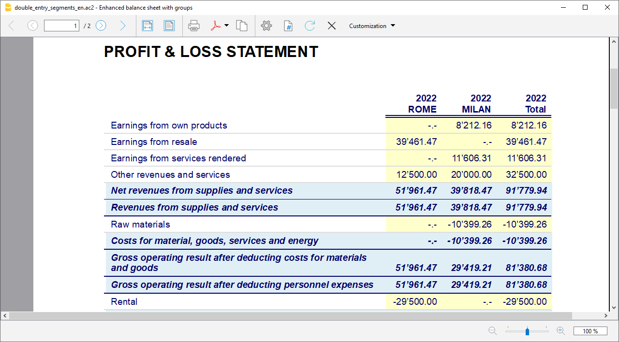Print the report using printer icon
This screenshot has width=619, height=342.
(194, 26)
